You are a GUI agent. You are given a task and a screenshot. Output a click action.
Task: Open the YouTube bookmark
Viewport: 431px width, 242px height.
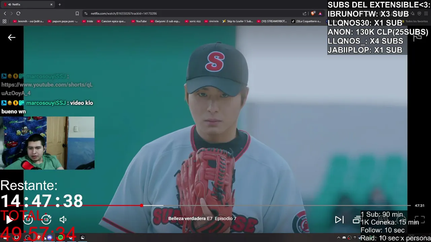[x=139, y=21]
